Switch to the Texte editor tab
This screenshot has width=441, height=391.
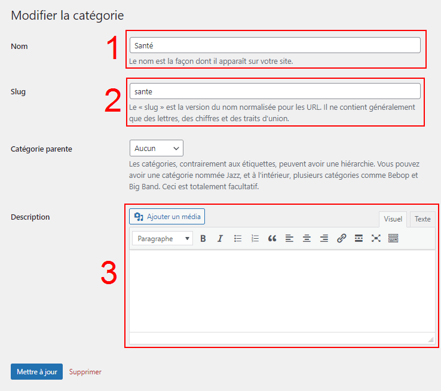[422, 219]
